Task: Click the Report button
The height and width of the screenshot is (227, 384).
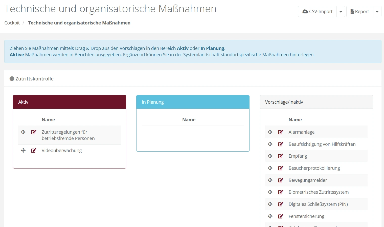Action: pos(359,12)
